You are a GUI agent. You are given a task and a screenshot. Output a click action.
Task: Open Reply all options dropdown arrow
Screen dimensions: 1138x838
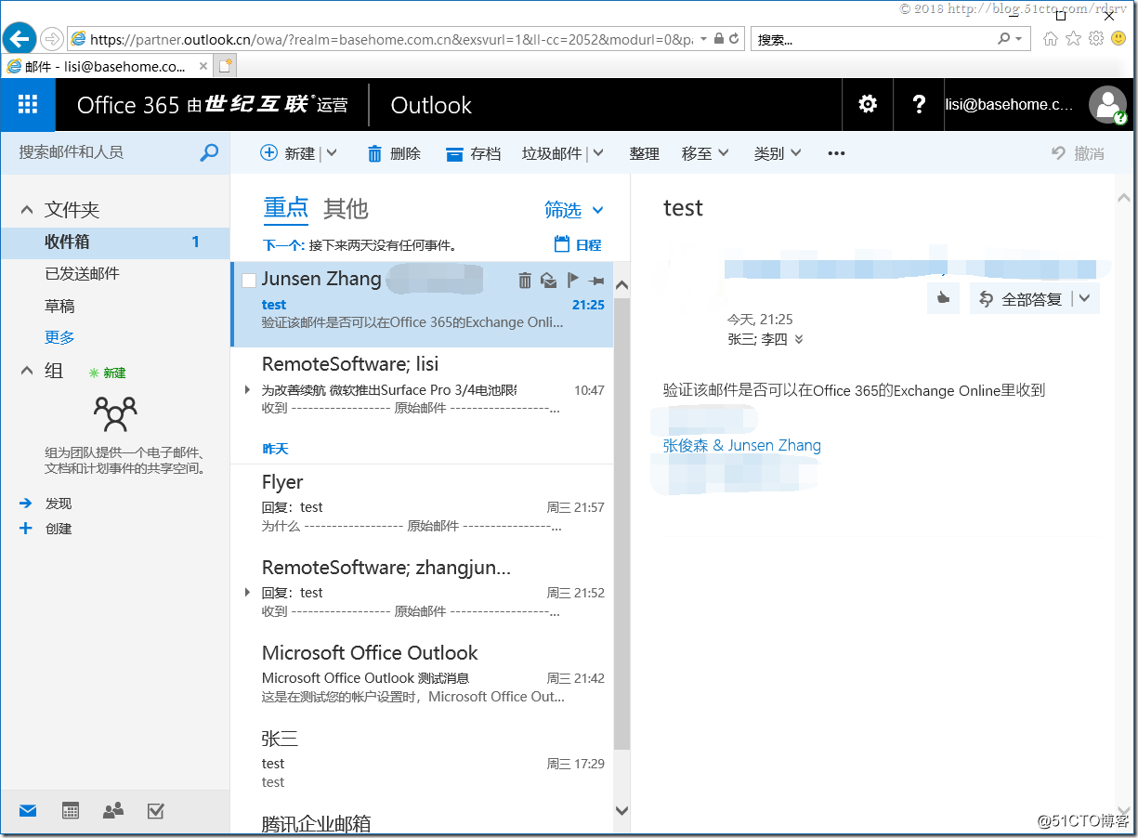(x=1085, y=299)
